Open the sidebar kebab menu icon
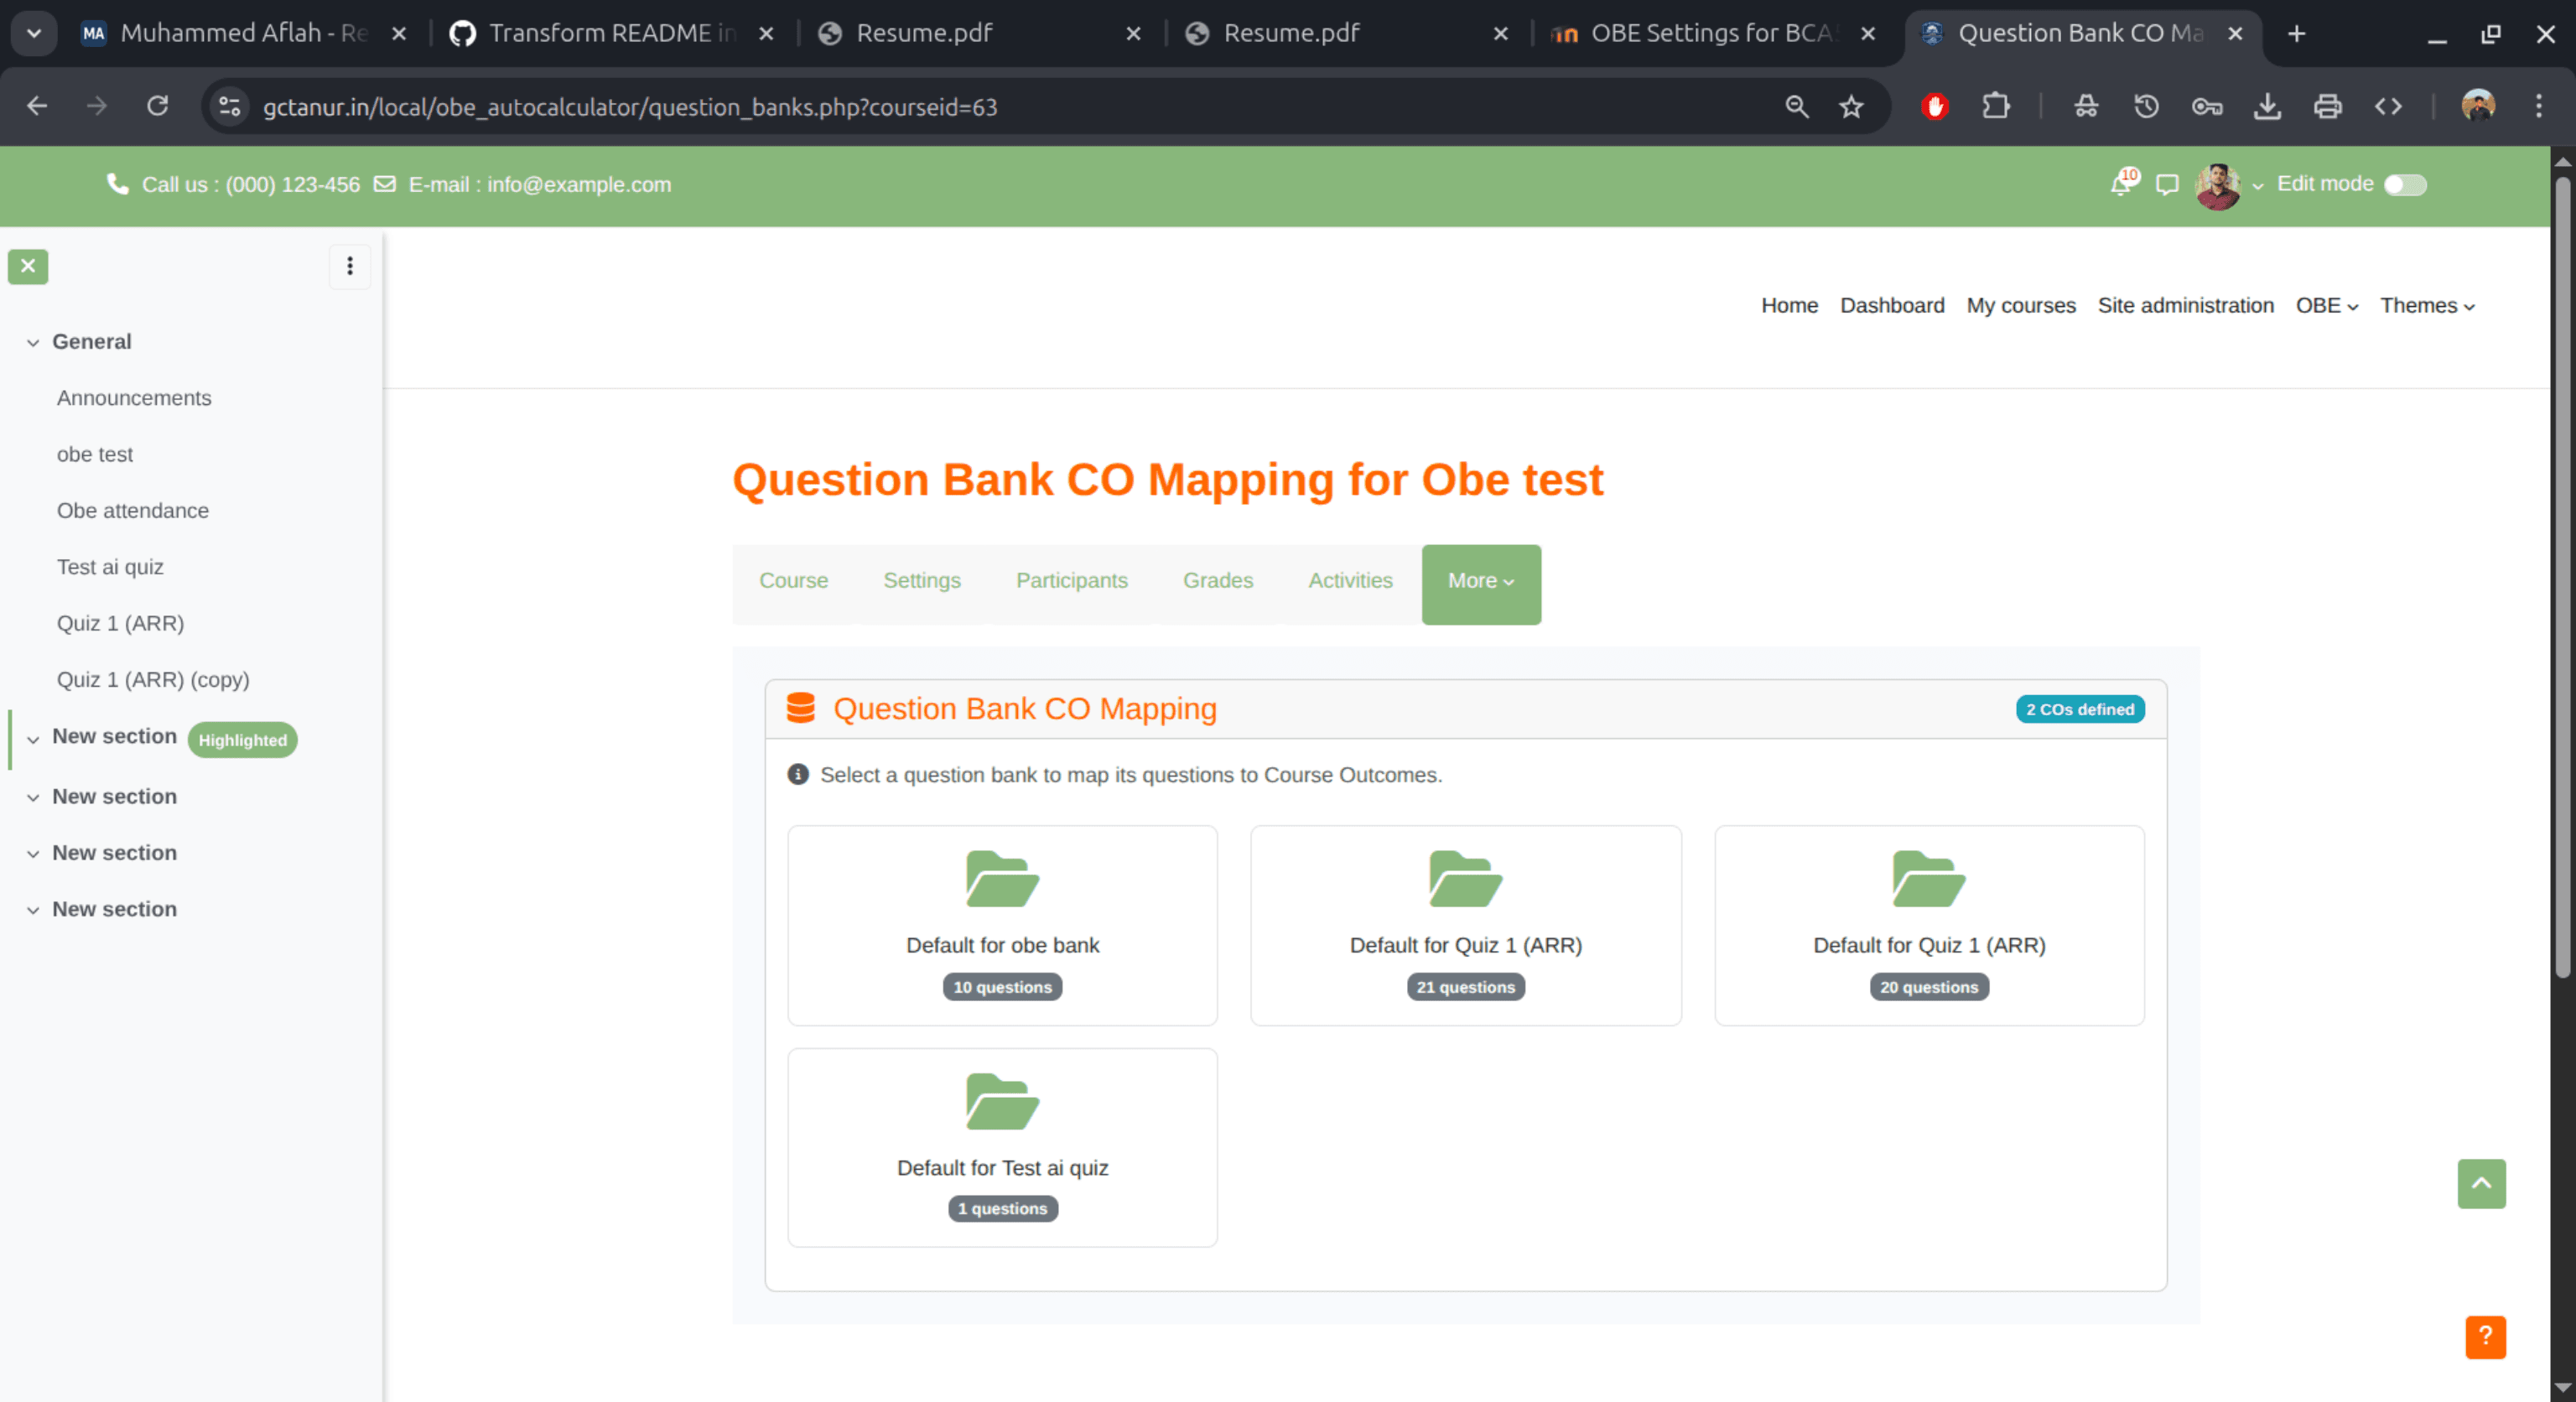Viewport: 2576px width, 1402px height. click(x=350, y=266)
